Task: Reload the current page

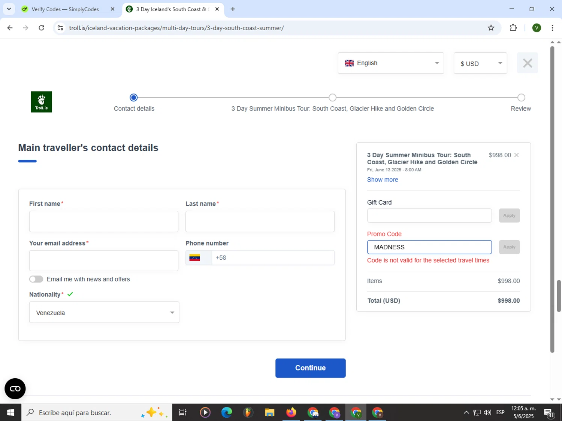Action: [x=42, y=28]
